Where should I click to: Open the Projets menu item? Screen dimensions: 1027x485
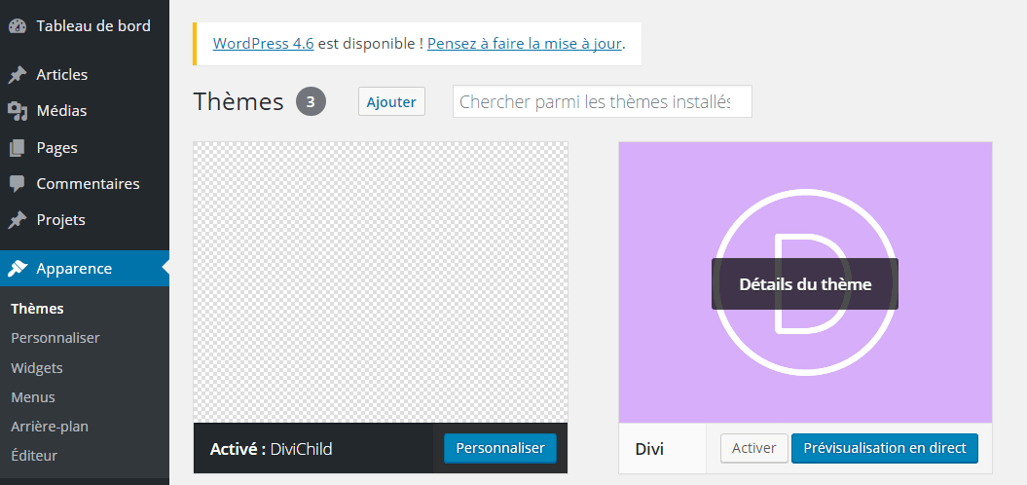pyautogui.click(x=85, y=219)
